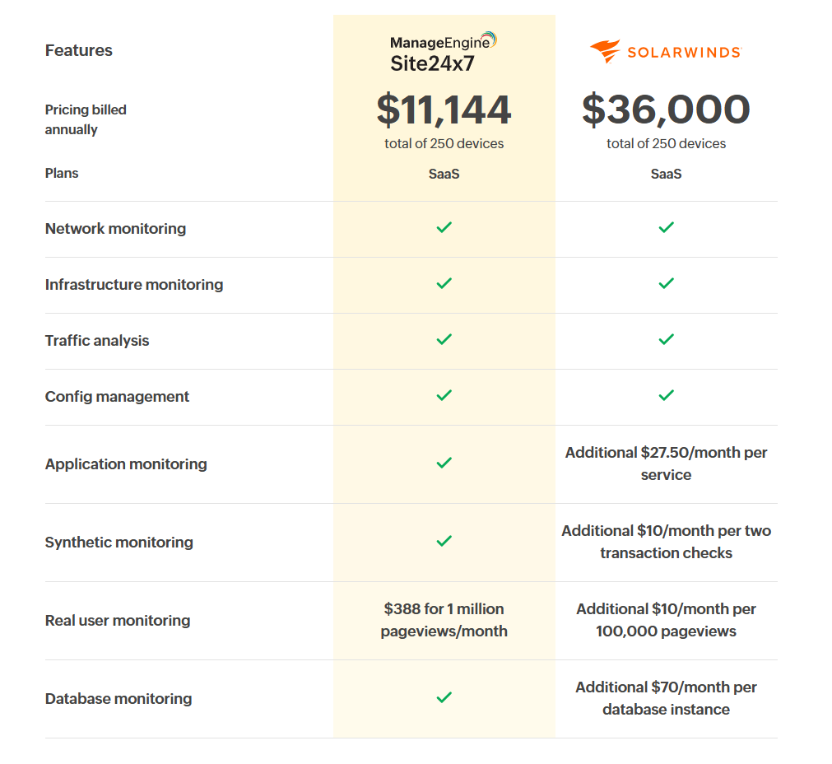Viewport: 832px width, 764px height.
Task: Click the ManageEngine Site24x7 logo
Action: point(444,51)
